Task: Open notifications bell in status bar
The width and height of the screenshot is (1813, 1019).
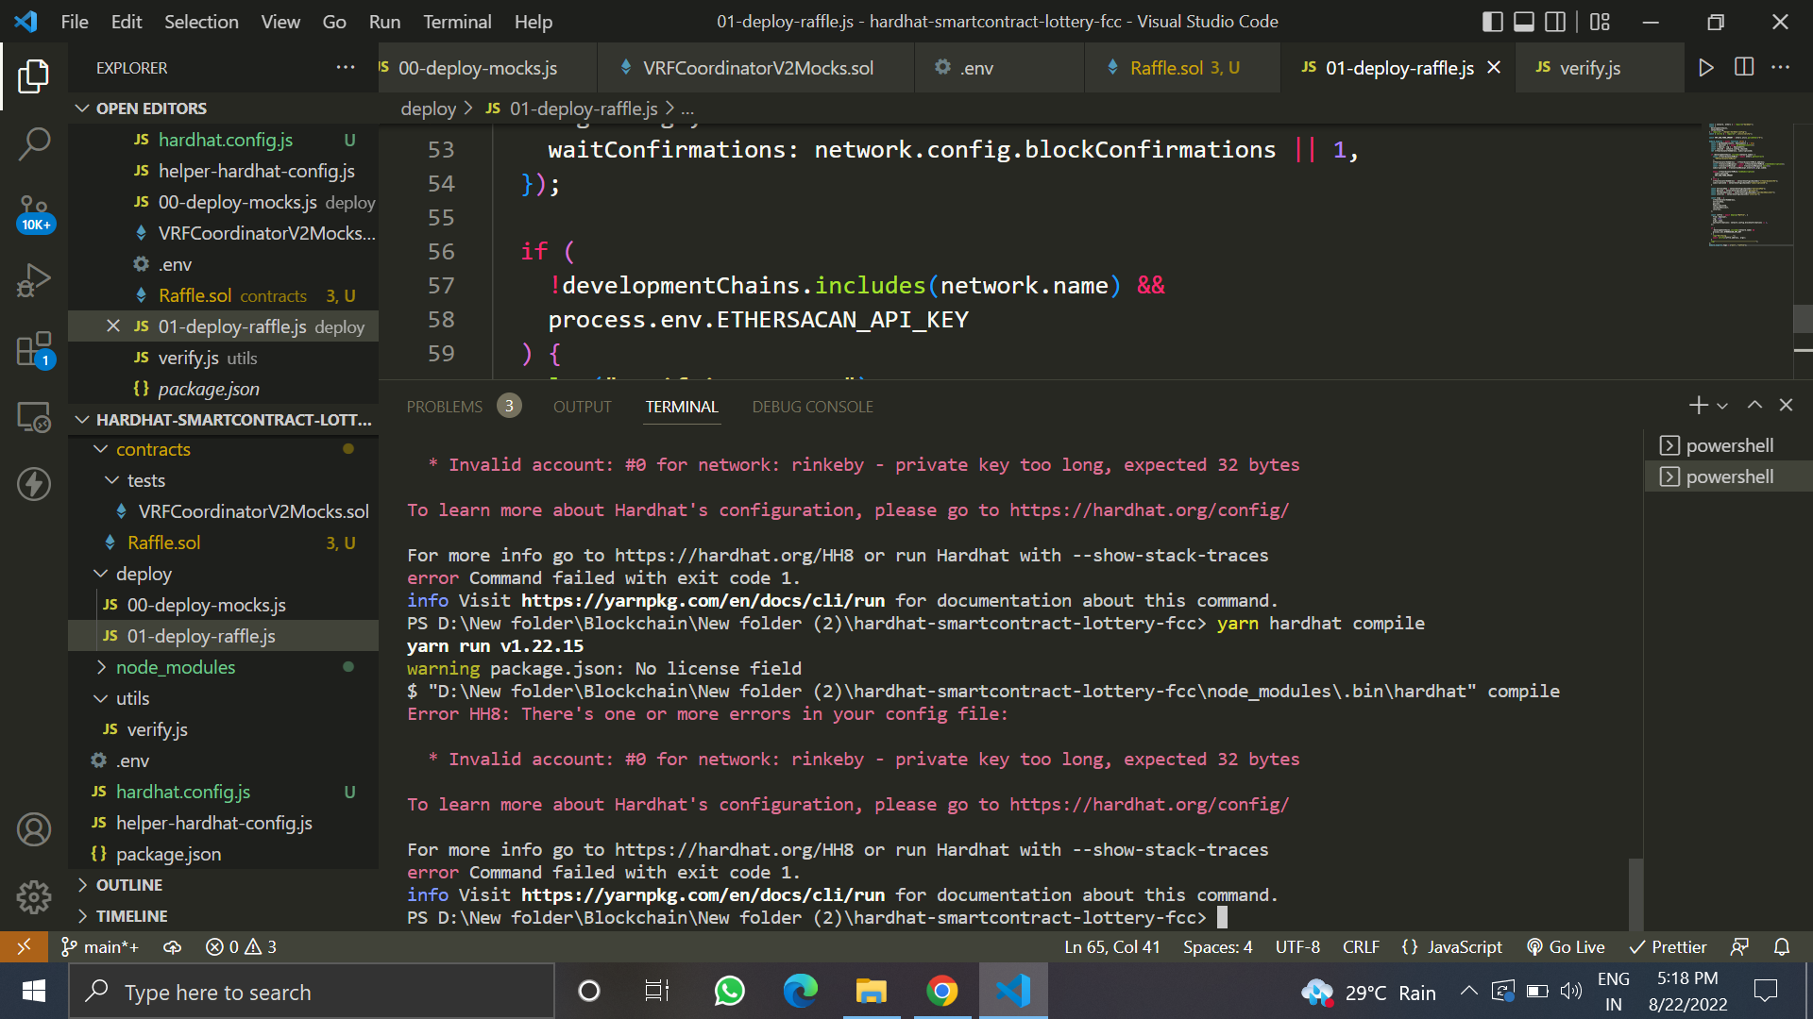Action: [x=1782, y=946]
